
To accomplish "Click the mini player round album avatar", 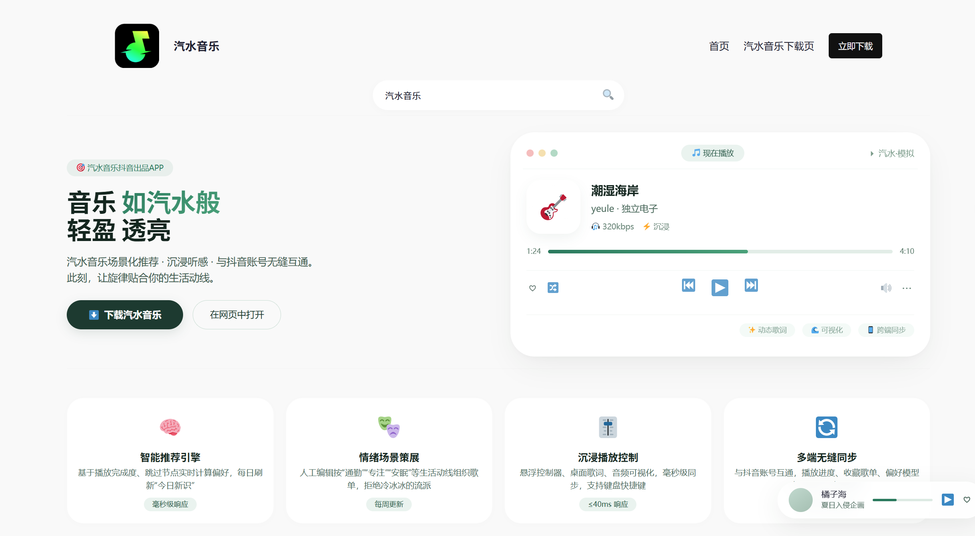I will coord(800,500).
